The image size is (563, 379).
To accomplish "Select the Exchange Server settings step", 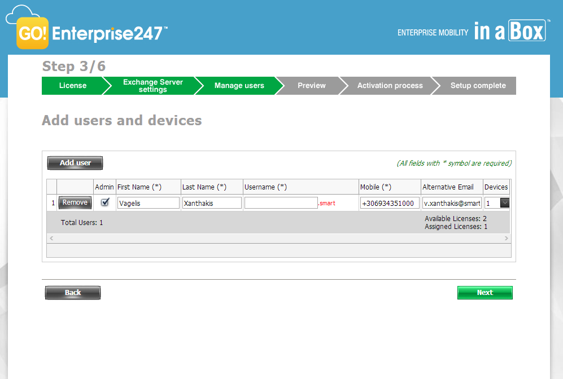I will click(x=152, y=86).
